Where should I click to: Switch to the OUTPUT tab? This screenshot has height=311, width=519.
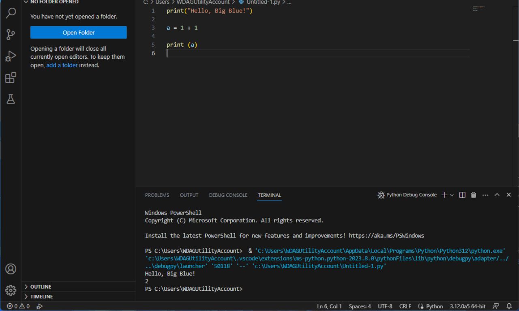[189, 195]
